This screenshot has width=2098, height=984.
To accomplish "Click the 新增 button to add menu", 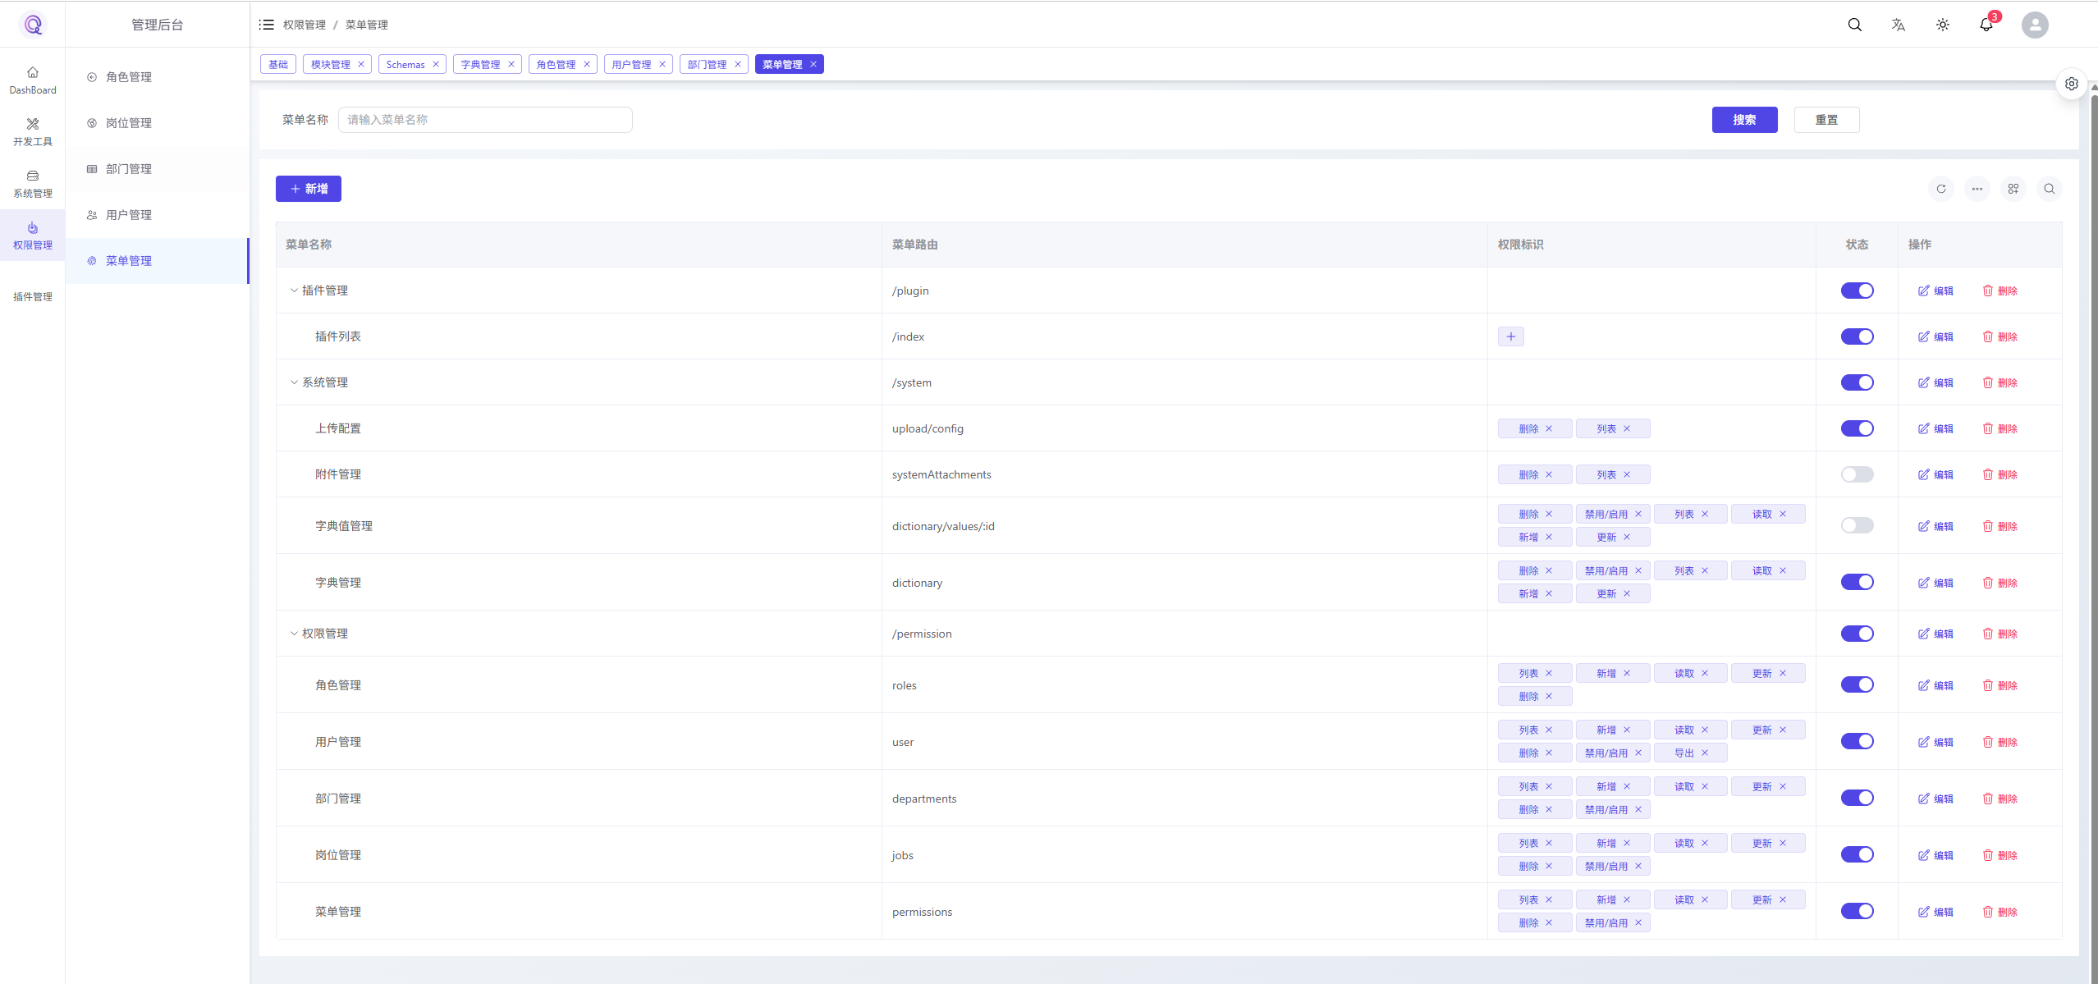I will [x=308, y=189].
